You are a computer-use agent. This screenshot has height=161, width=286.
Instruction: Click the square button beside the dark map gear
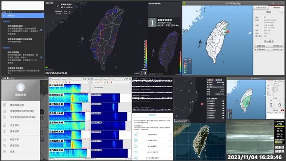[x=141, y=73]
